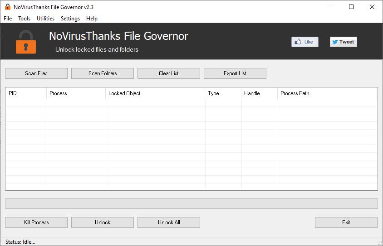Viewport: 383px width, 246px height.
Task: Sort by the PID column header
Action: tap(26, 93)
